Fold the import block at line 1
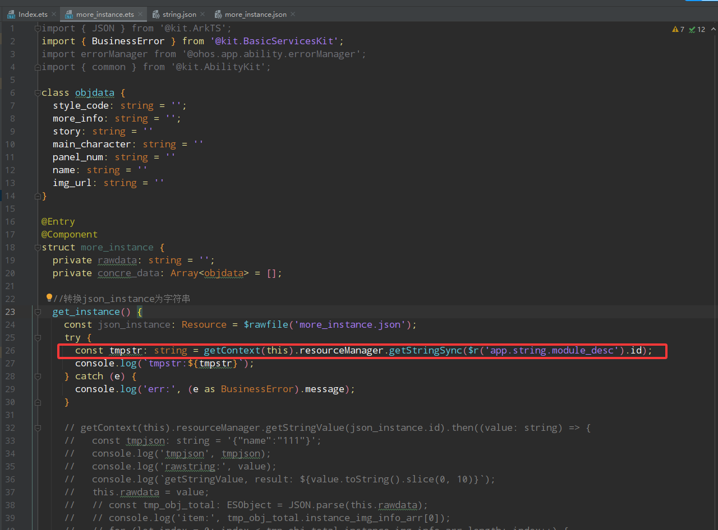Viewport: 718px width, 530px height. click(x=38, y=28)
